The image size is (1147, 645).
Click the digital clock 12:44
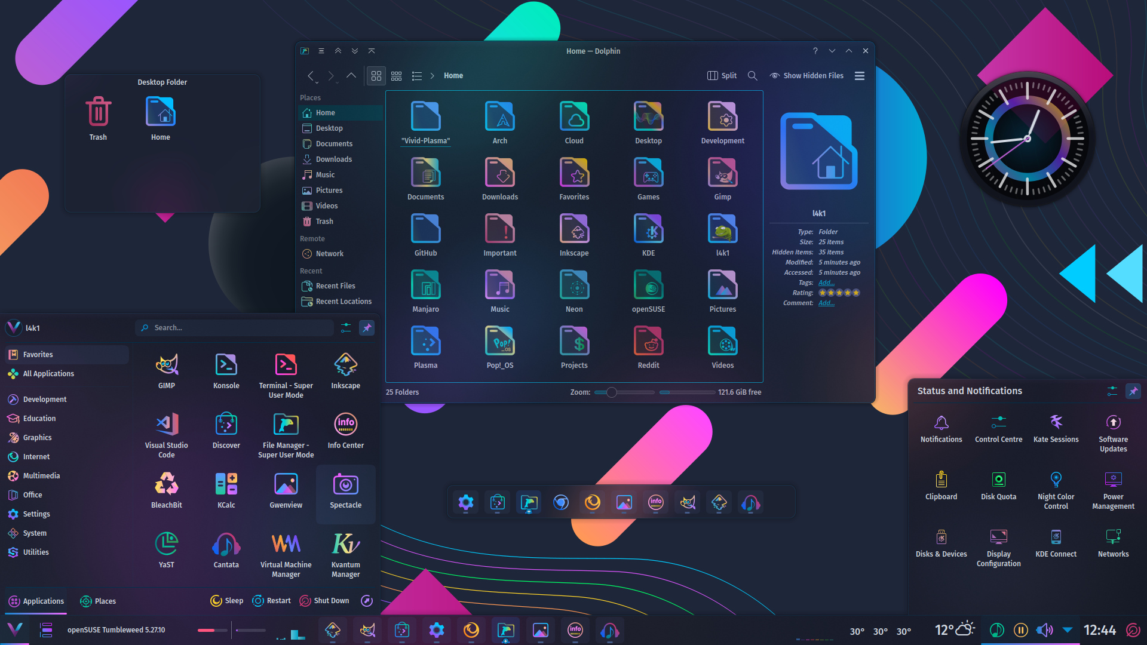1100,630
